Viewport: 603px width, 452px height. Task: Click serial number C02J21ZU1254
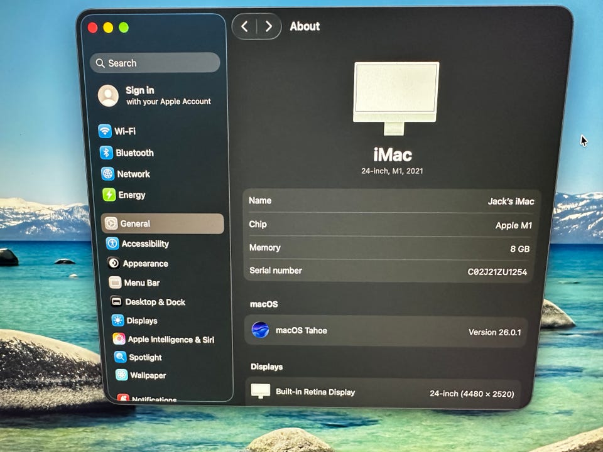click(497, 272)
